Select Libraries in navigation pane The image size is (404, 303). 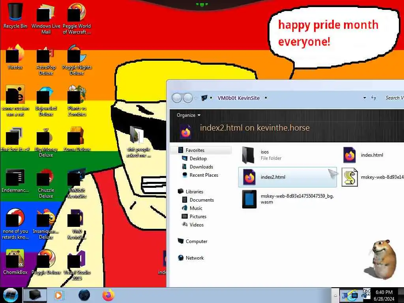pyautogui.click(x=194, y=191)
